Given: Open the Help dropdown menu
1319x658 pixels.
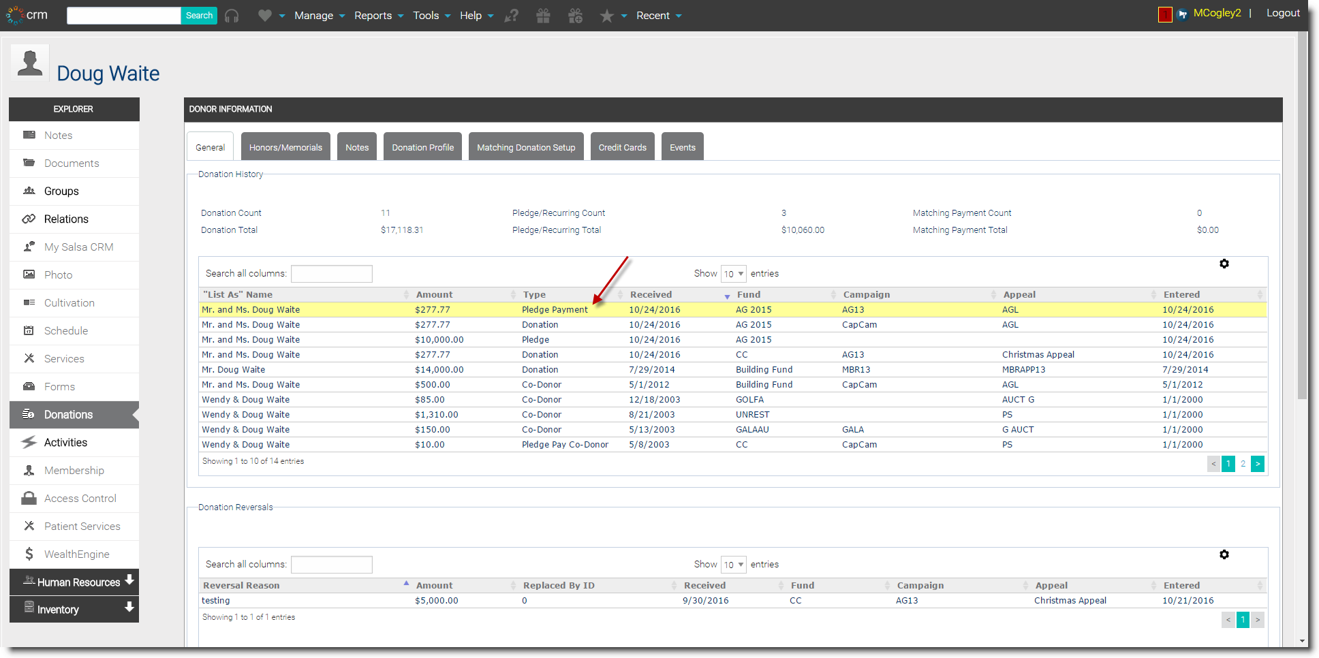Looking at the screenshot, I should point(476,16).
